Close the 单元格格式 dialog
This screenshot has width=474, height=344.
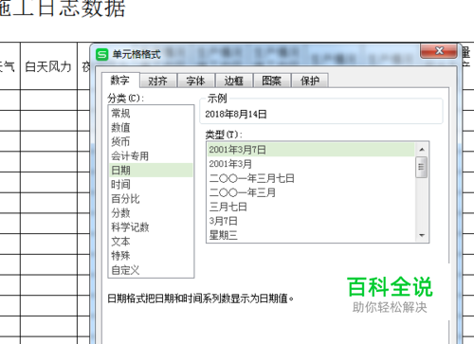point(439,51)
